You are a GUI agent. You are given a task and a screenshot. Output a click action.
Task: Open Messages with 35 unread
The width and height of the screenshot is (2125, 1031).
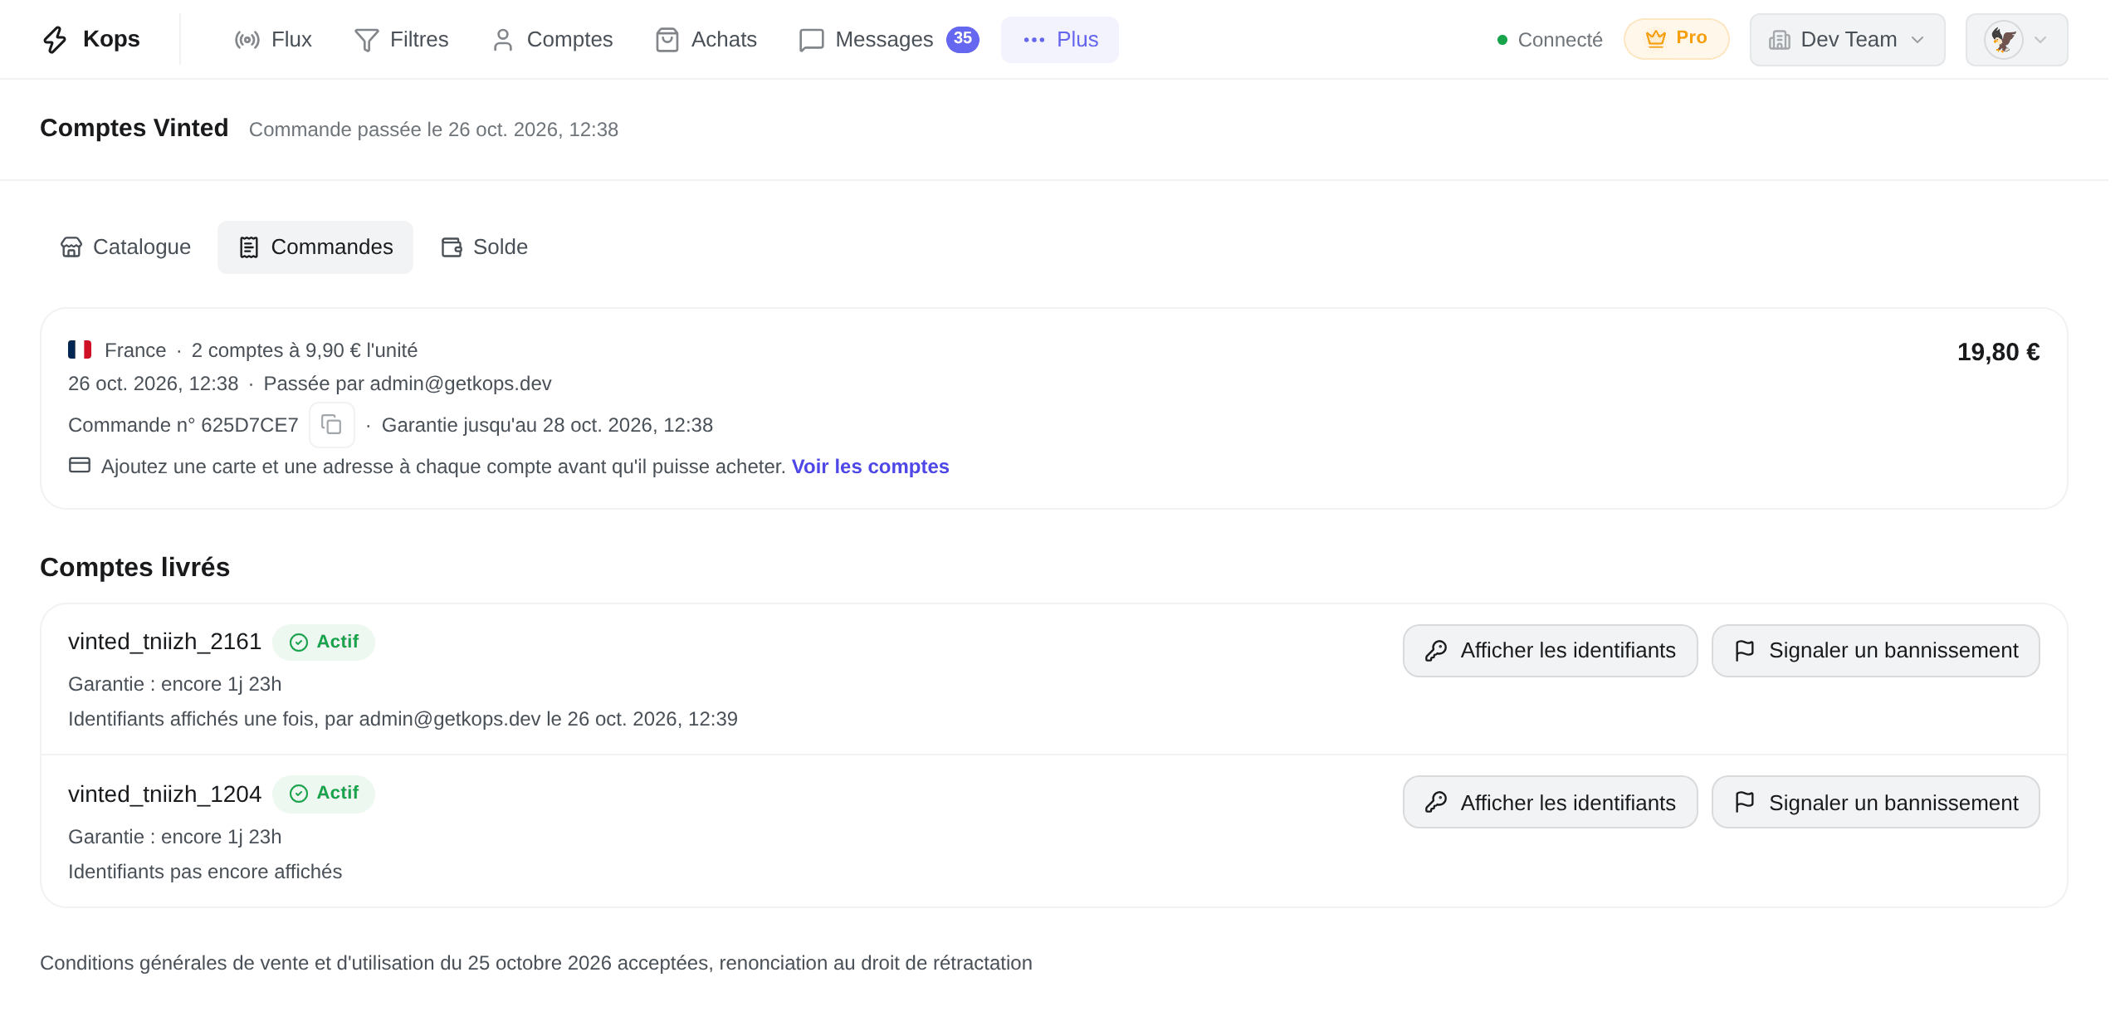click(x=889, y=39)
